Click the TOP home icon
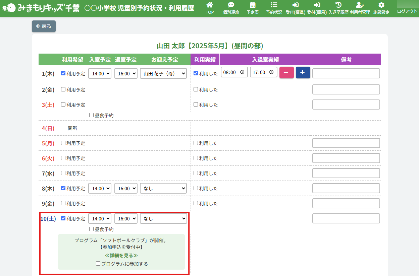The image size is (419, 276). tap(210, 5)
